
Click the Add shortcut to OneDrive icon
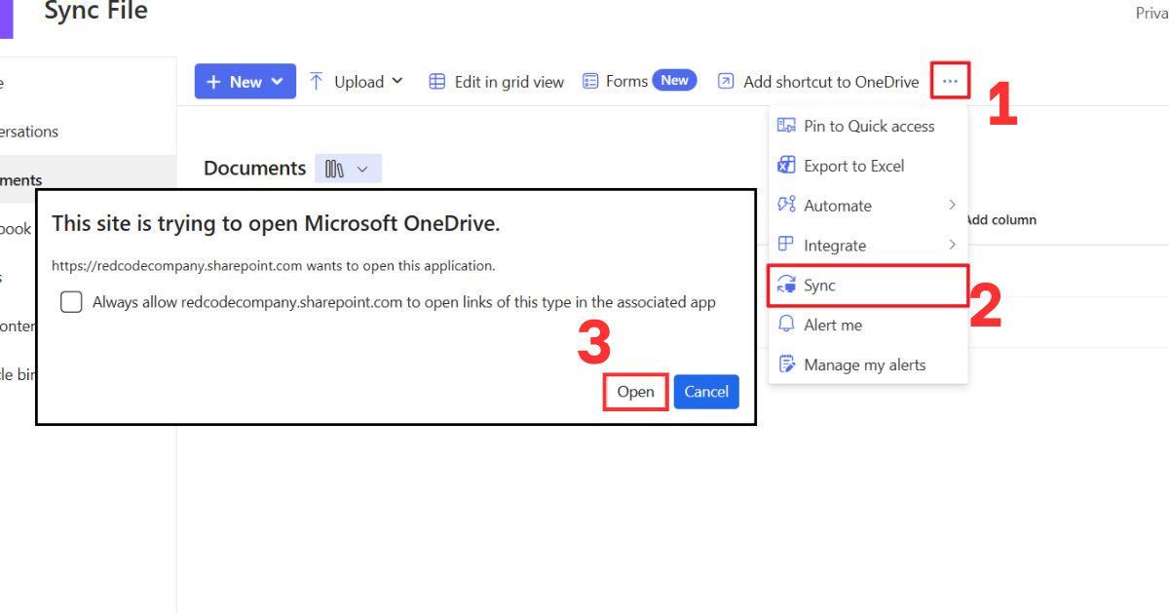[x=725, y=81]
